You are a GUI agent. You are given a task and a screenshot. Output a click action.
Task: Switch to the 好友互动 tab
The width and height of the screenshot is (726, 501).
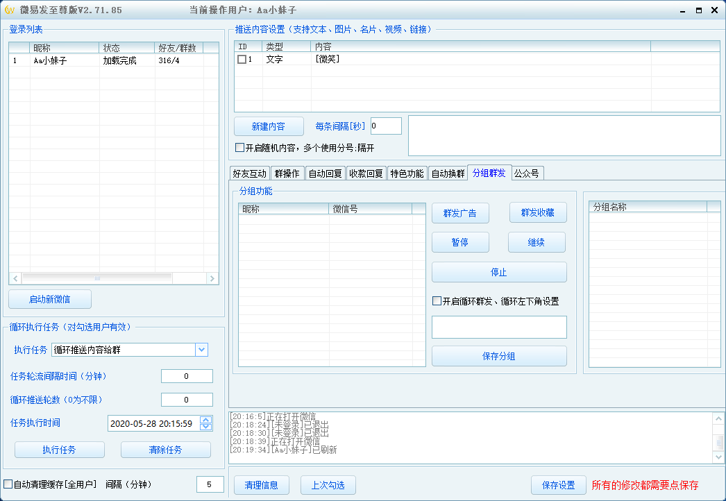[249, 173]
